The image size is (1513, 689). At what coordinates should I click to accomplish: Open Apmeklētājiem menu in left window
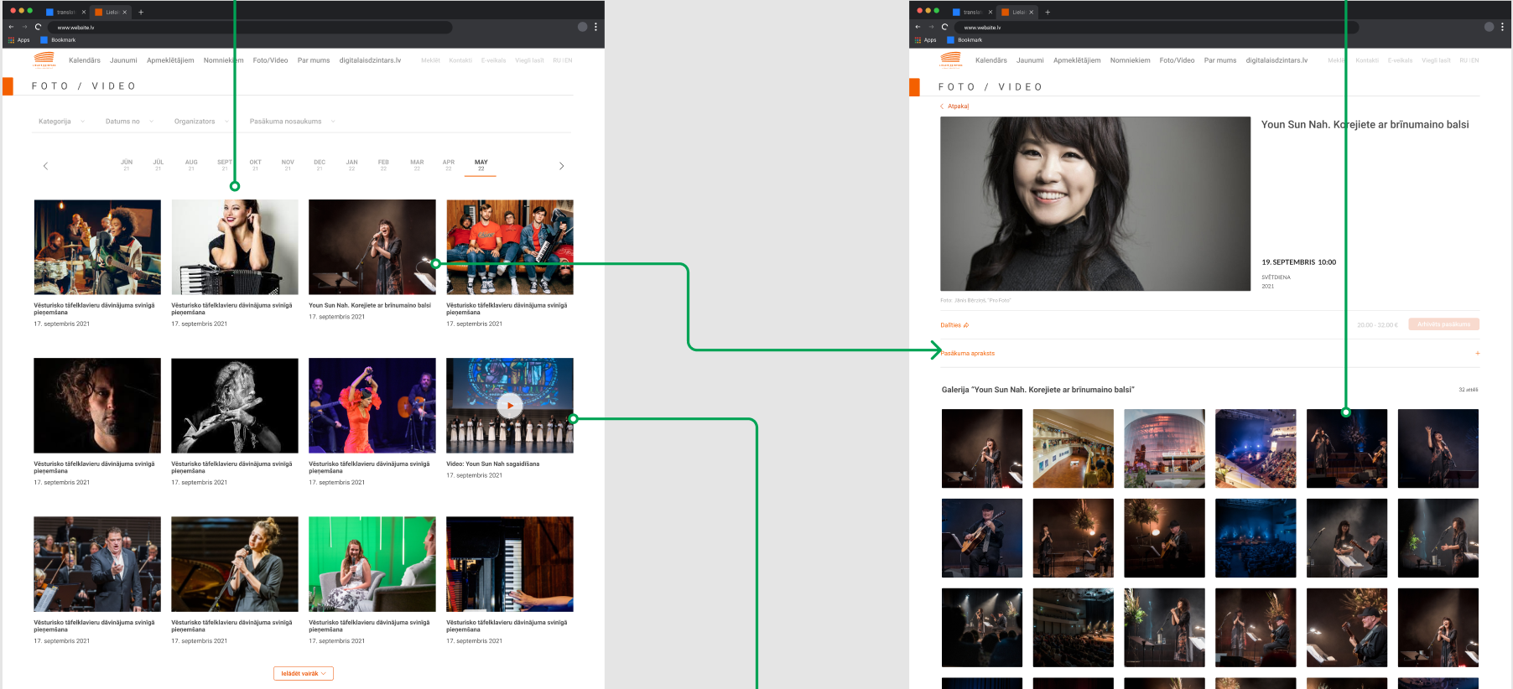coord(170,60)
